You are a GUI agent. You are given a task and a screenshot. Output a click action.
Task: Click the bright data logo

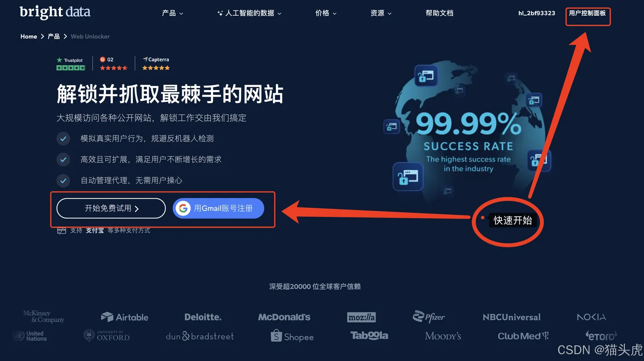point(55,12)
